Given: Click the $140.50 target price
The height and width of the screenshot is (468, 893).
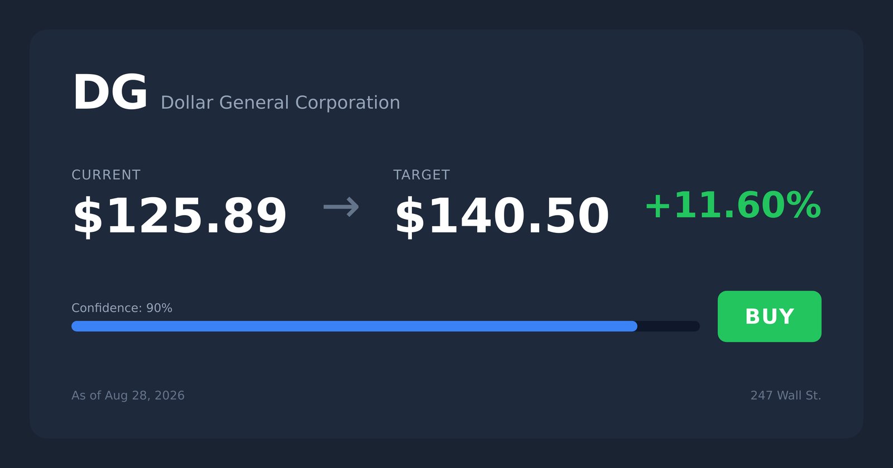Looking at the screenshot, I should [x=501, y=217].
